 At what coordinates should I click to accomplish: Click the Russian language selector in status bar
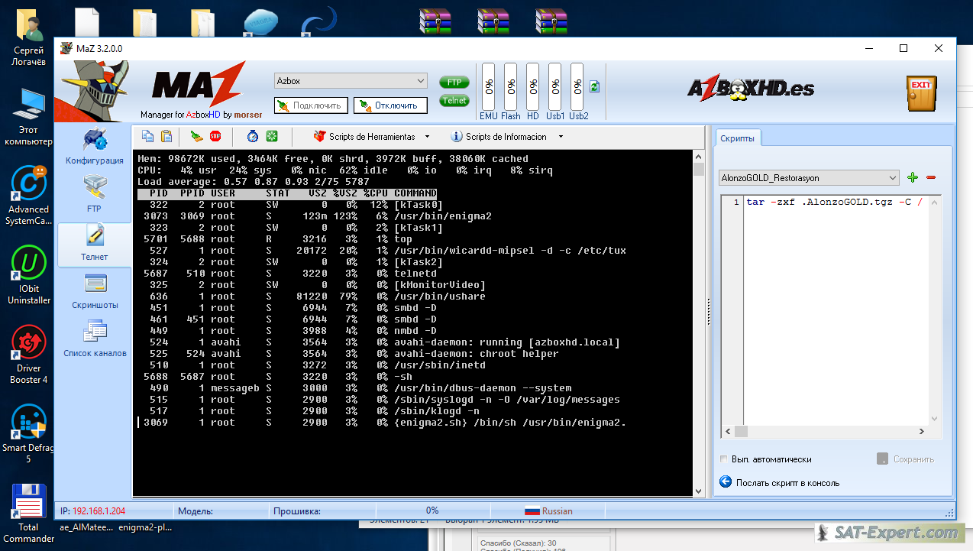(548, 510)
